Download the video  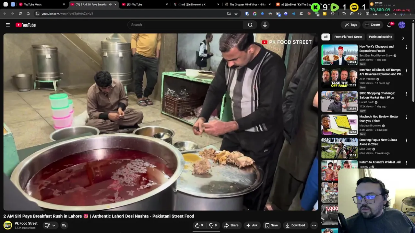(x=295, y=225)
